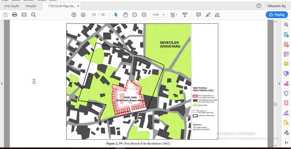291x149 pixels.
Task: Add a comment note
Action: (x=198, y=15)
